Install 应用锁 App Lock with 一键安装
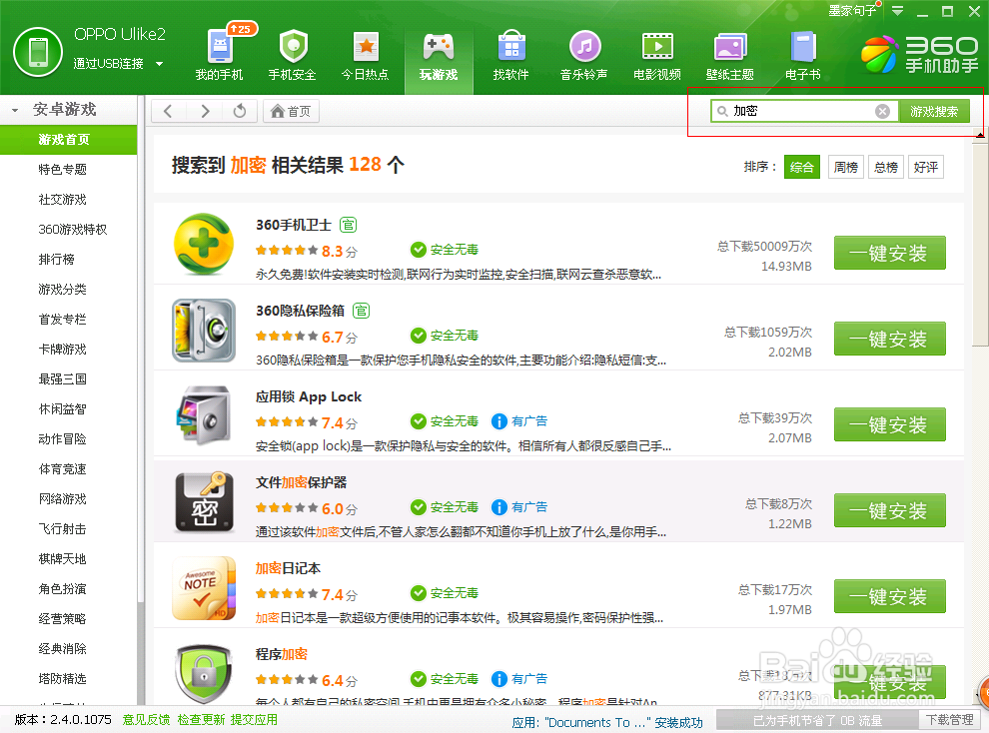The height and width of the screenshot is (733, 989). (889, 424)
